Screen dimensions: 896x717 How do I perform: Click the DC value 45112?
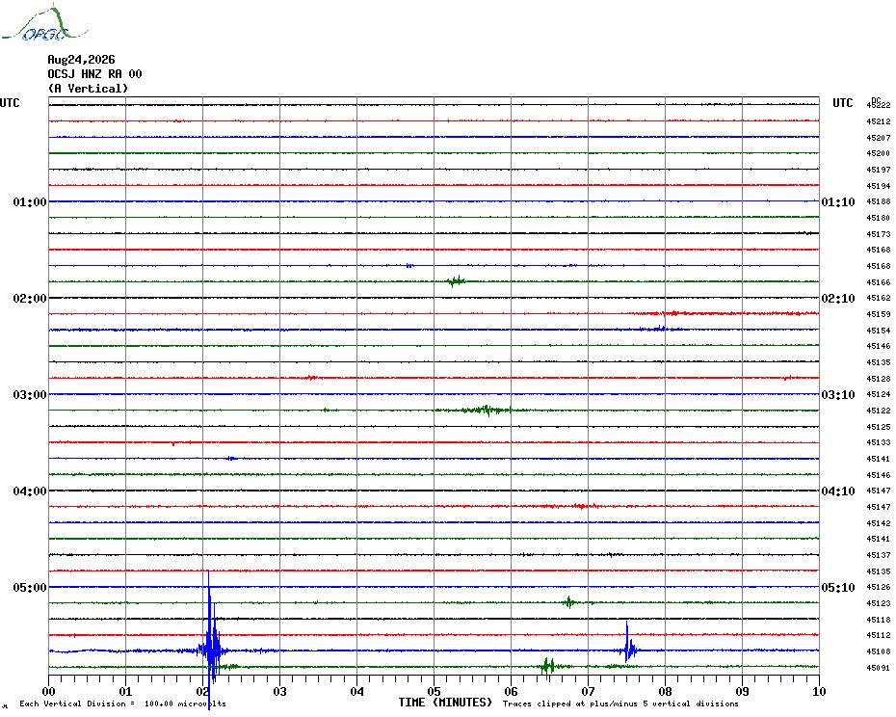[879, 635]
